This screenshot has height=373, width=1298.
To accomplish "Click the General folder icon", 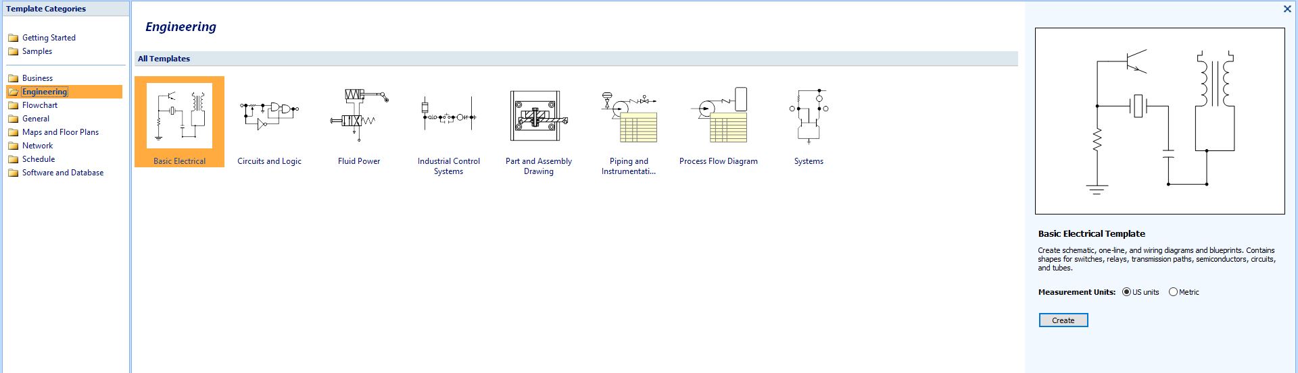I will 13,119.
